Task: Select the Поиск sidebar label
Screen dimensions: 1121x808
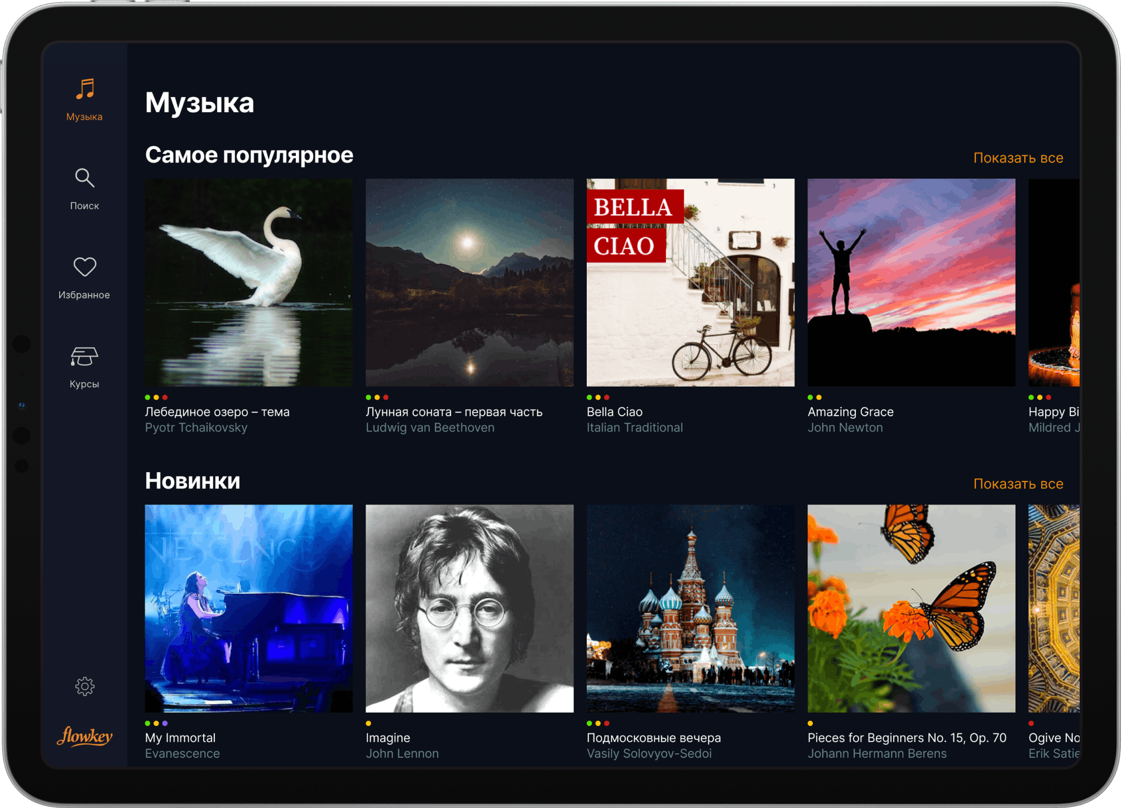Action: (84, 206)
